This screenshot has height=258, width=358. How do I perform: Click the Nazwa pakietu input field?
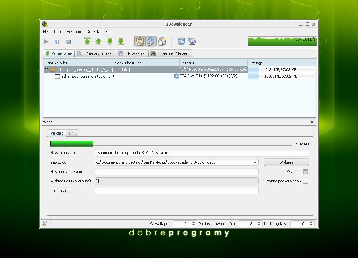[202, 153]
